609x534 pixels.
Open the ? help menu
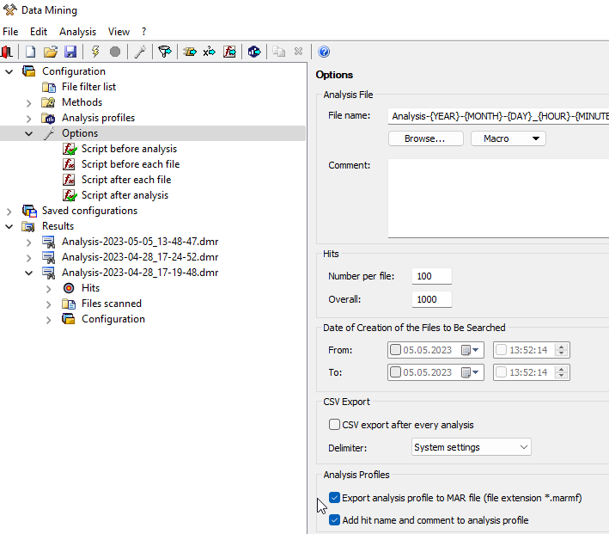144,32
